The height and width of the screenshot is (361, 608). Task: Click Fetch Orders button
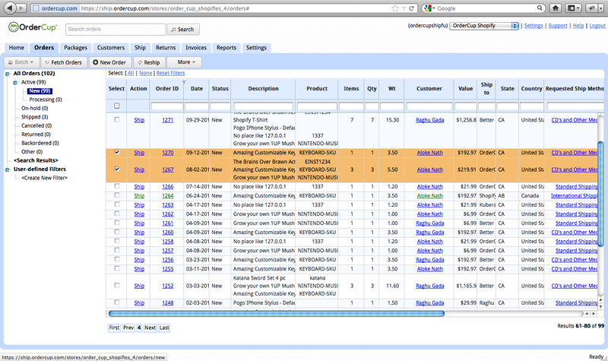(64, 62)
